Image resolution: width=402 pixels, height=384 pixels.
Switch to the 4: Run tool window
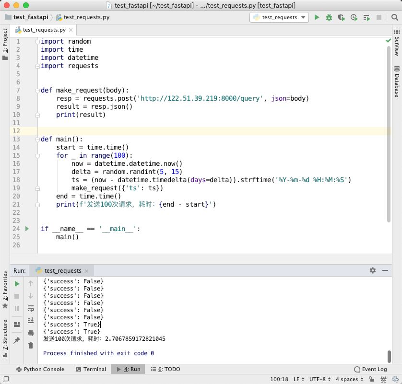(x=129, y=369)
